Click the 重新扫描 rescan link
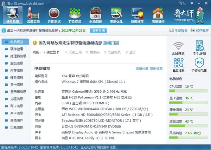 [x=111, y=43]
